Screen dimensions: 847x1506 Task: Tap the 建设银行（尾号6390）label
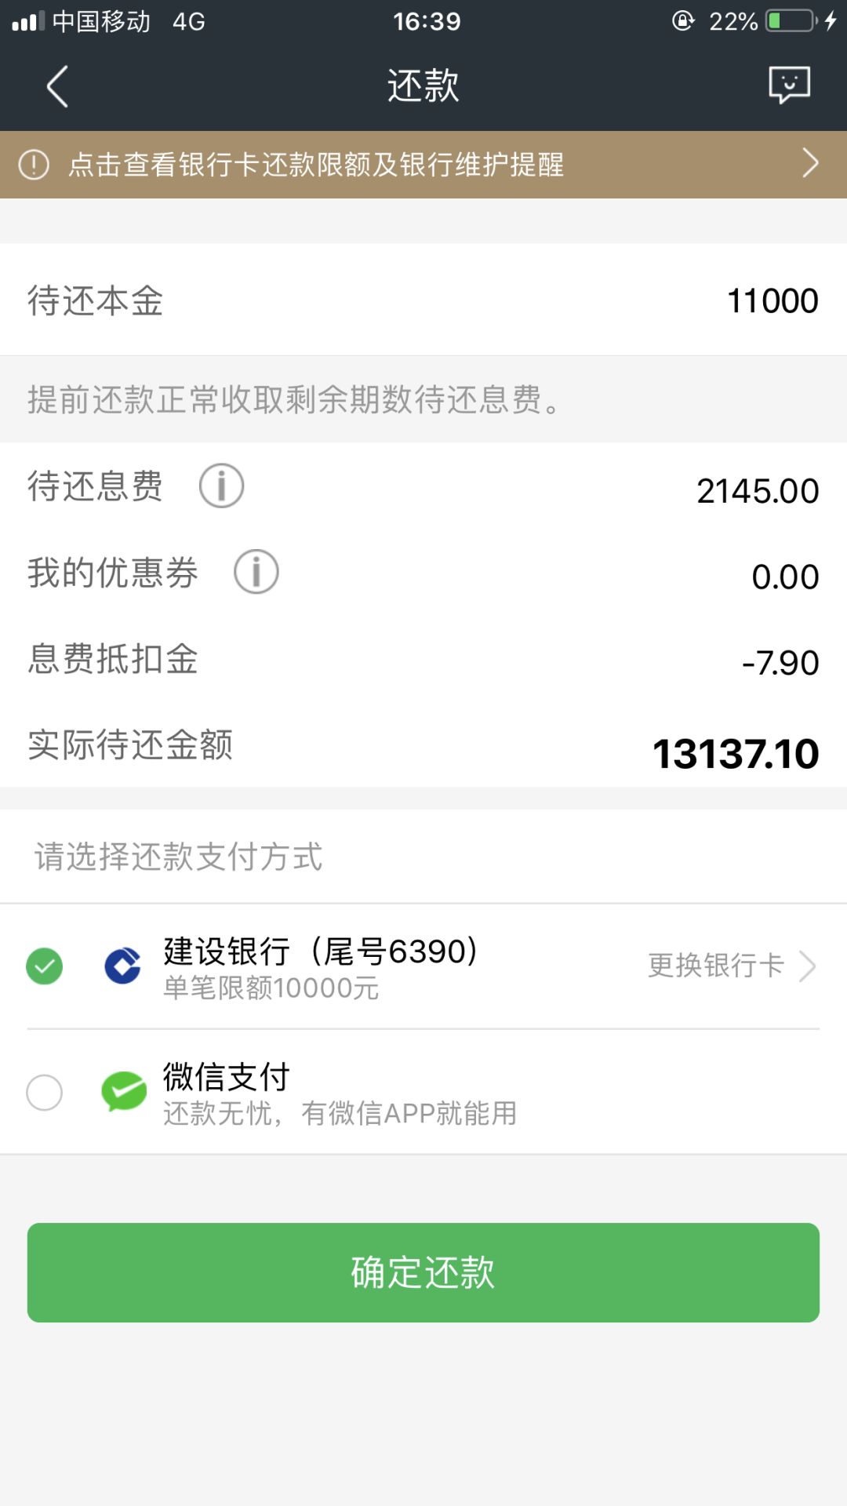(320, 951)
